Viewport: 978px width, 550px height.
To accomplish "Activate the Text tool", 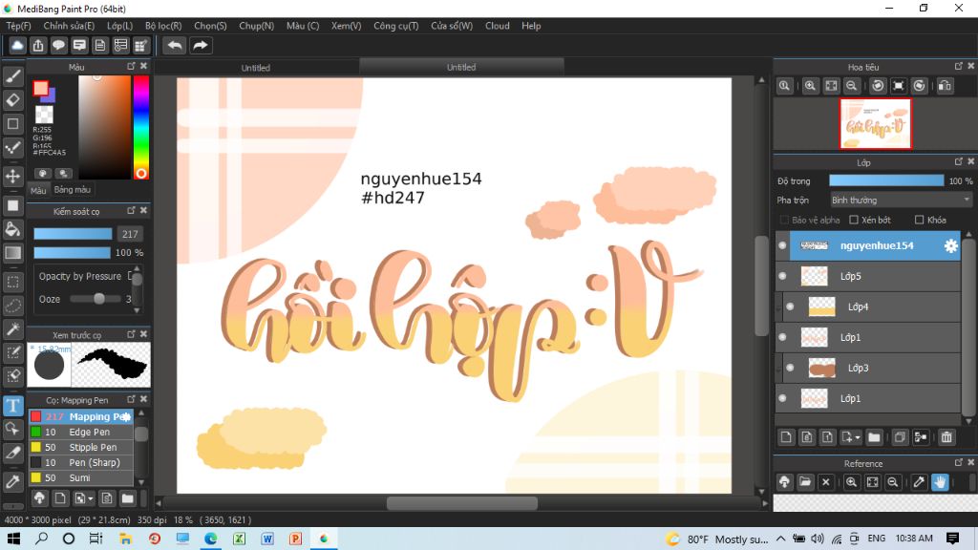I will [x=13, y=405].
